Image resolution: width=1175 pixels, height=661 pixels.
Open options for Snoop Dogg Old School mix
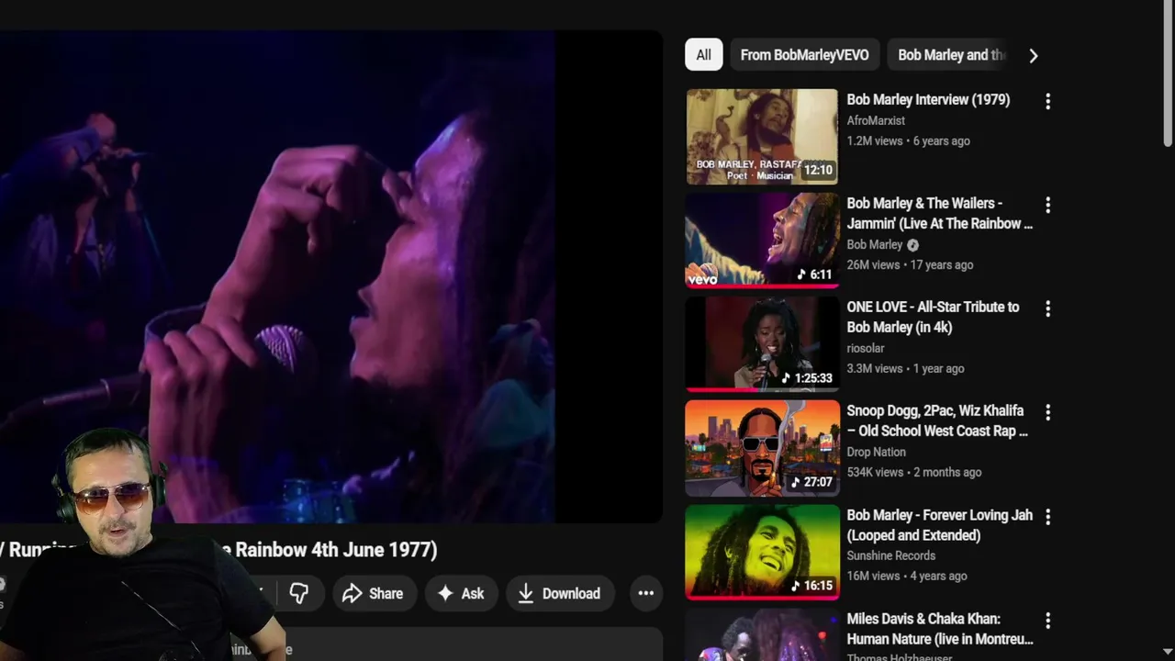pyautogui.click(x=1047, y=412)
